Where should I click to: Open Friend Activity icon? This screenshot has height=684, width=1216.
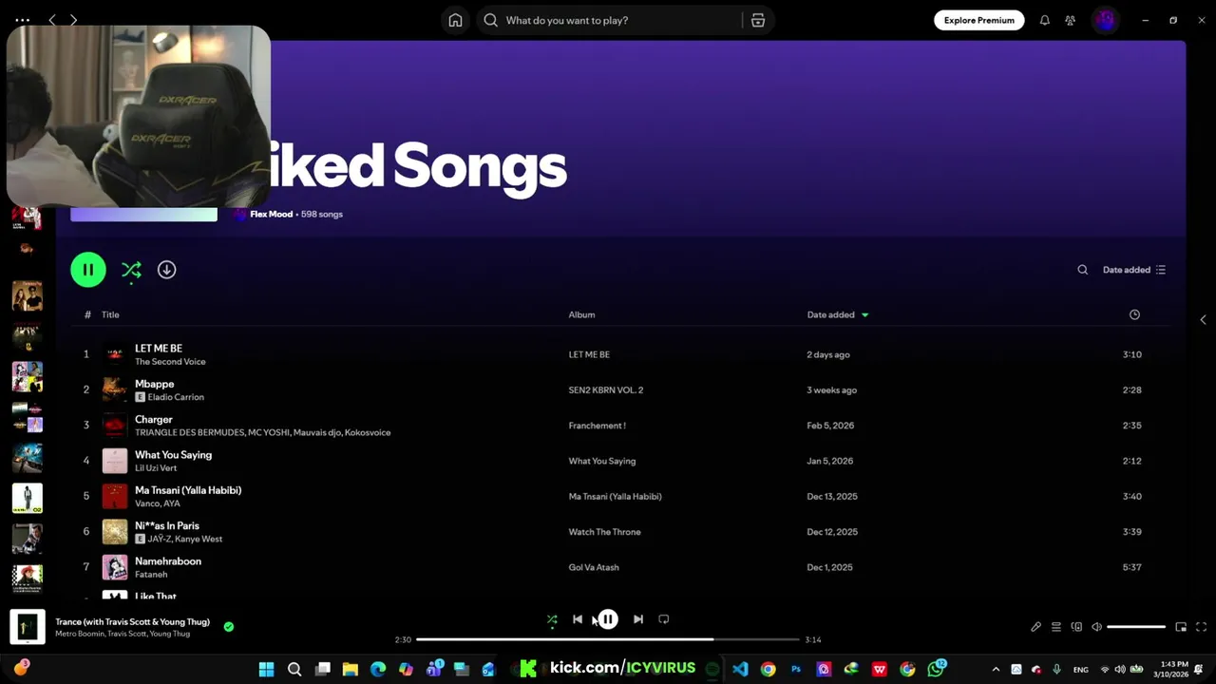1070,20
